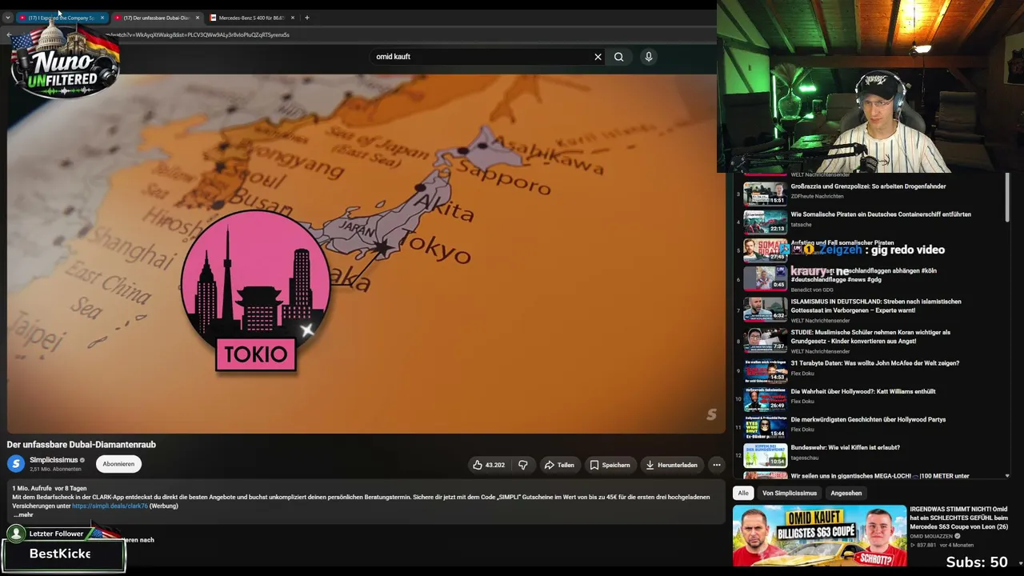Screen dimensions: 1024x576
Task: Close the Mercedes-Benz S 400 tab
Action: pyautogui.click(x=293, y=18)
